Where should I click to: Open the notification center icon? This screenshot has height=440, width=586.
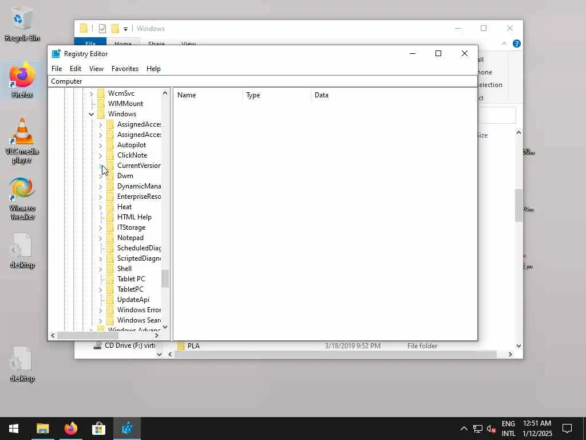click(567, 429)
